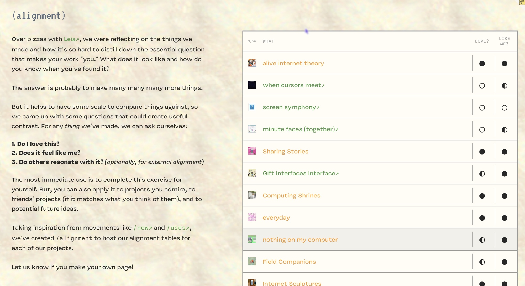Image resolution: width=525 pixels, height=286 pixels.
Task: Click the alive internet theory thumbnail icon
Action: click(252, 63)
